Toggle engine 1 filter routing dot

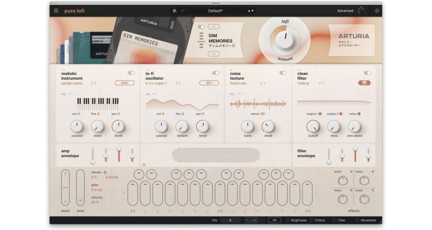pos(320,114)
